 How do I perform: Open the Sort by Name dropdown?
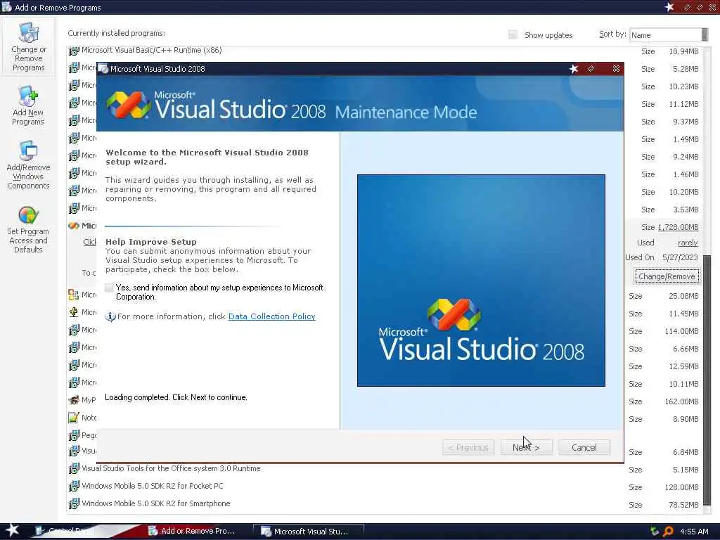click(x=669, y=35)
